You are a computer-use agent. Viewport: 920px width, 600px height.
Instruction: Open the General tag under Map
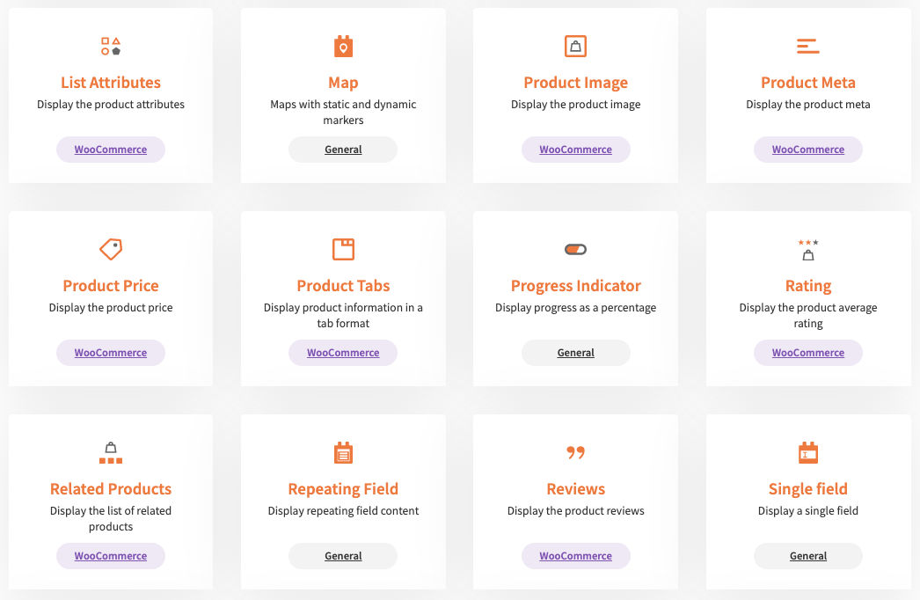pos(343,149)
